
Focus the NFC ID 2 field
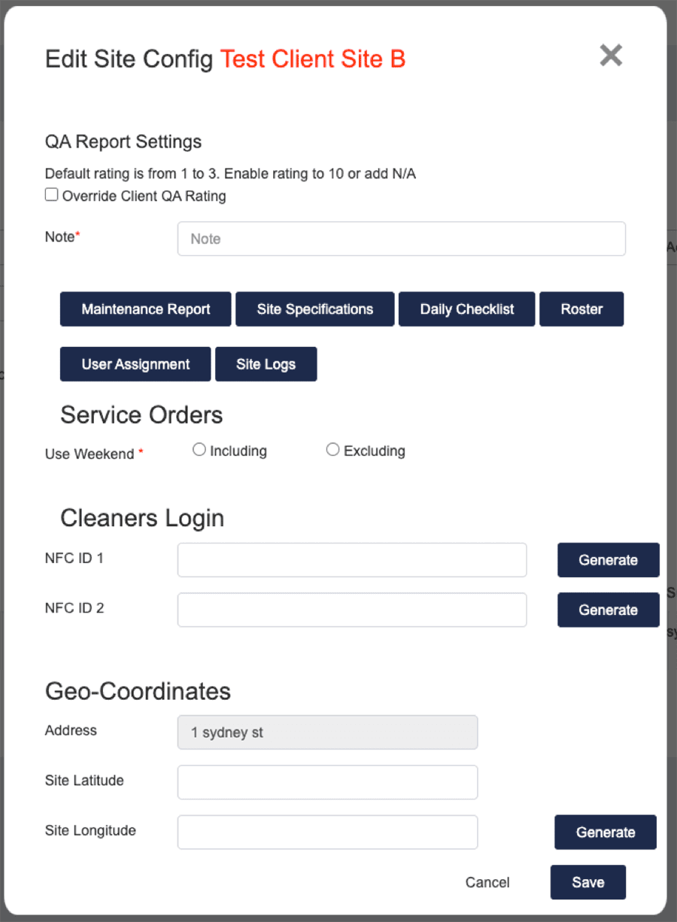point(352,610)
